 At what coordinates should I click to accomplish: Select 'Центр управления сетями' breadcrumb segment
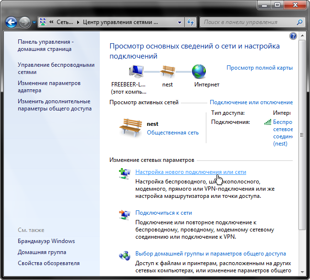coord(120,22)
